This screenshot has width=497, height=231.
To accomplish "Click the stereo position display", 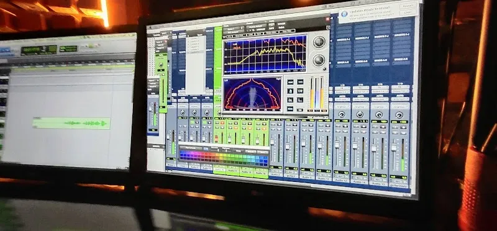I will point(252,94).
